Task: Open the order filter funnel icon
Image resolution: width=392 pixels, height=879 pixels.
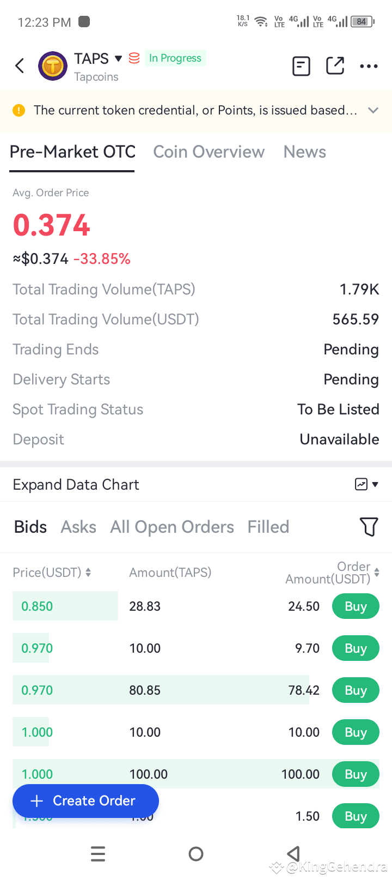Action: [x=369, y=527]
